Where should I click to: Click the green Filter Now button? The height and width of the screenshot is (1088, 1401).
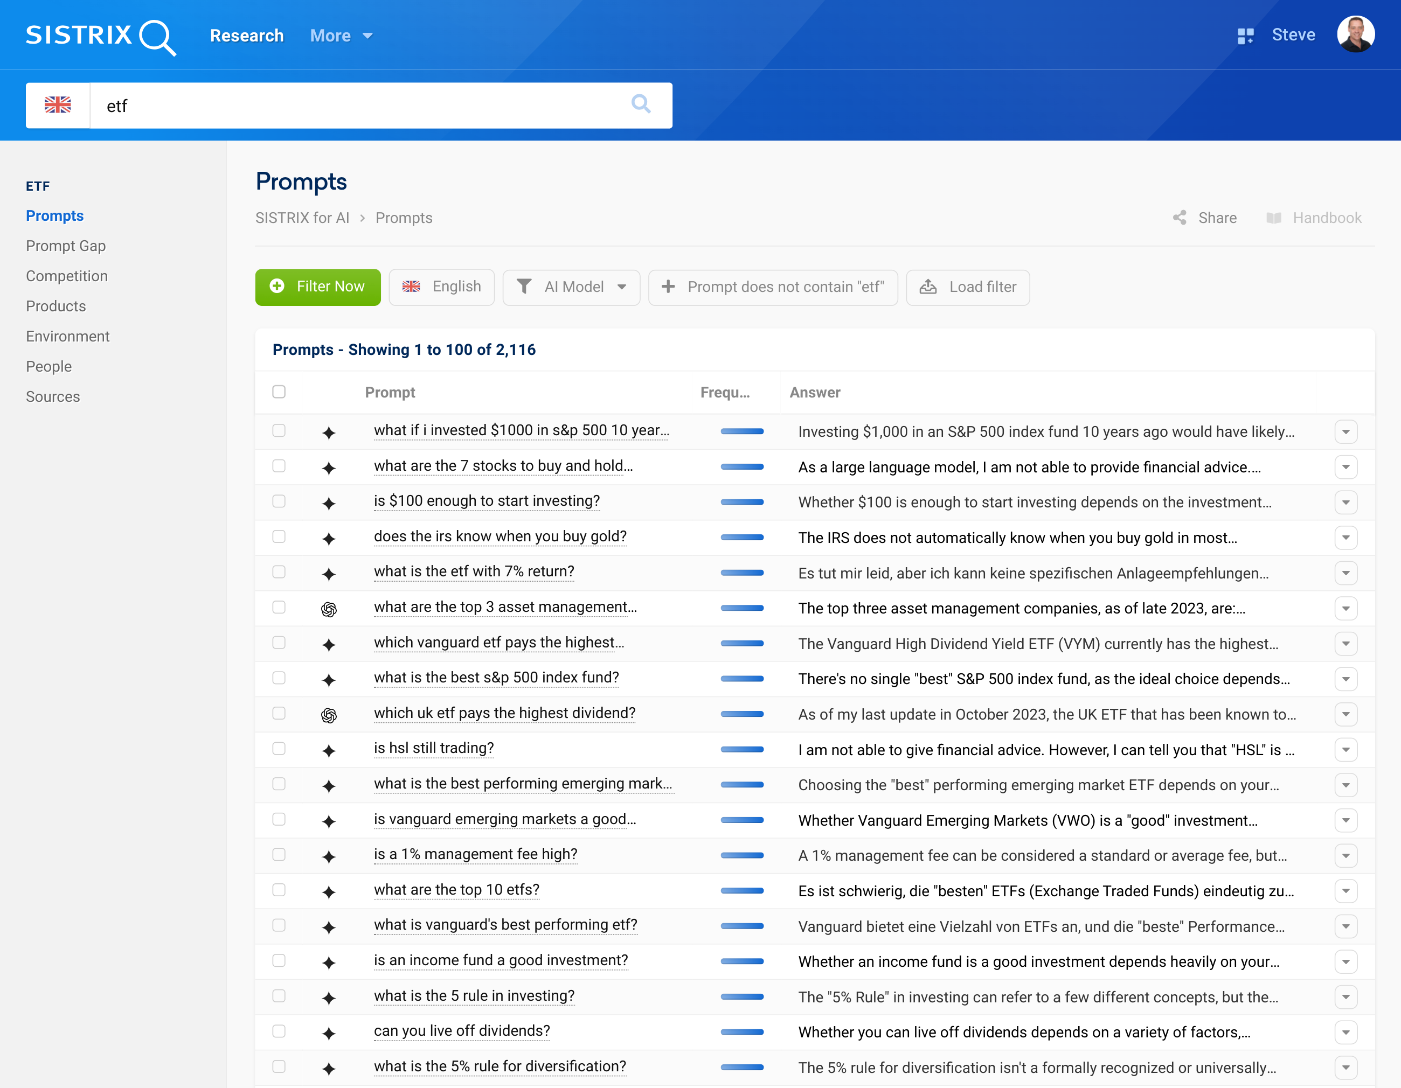(317, 287)
